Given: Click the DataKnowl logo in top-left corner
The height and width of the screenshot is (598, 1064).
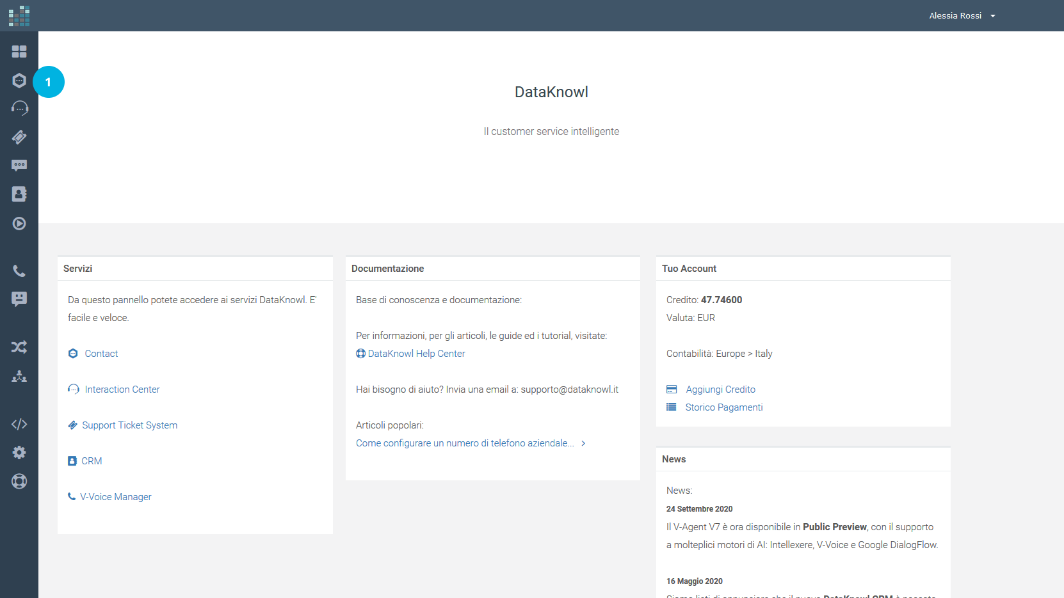Looking at the screenshot, I should (19, 16).
